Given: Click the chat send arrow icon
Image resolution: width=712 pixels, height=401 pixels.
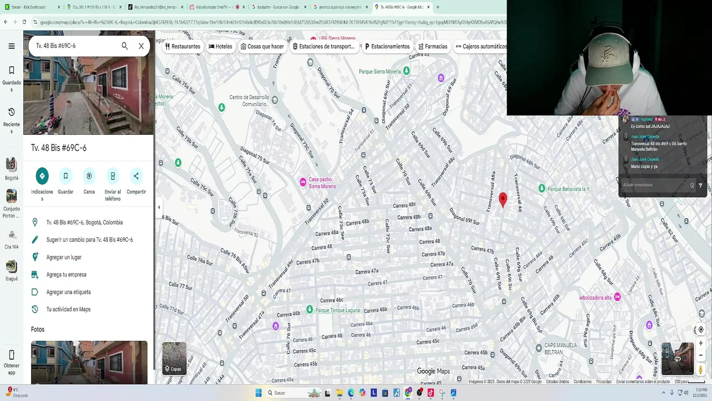Looking at the screenshot, I should click(x=700, y=185).
